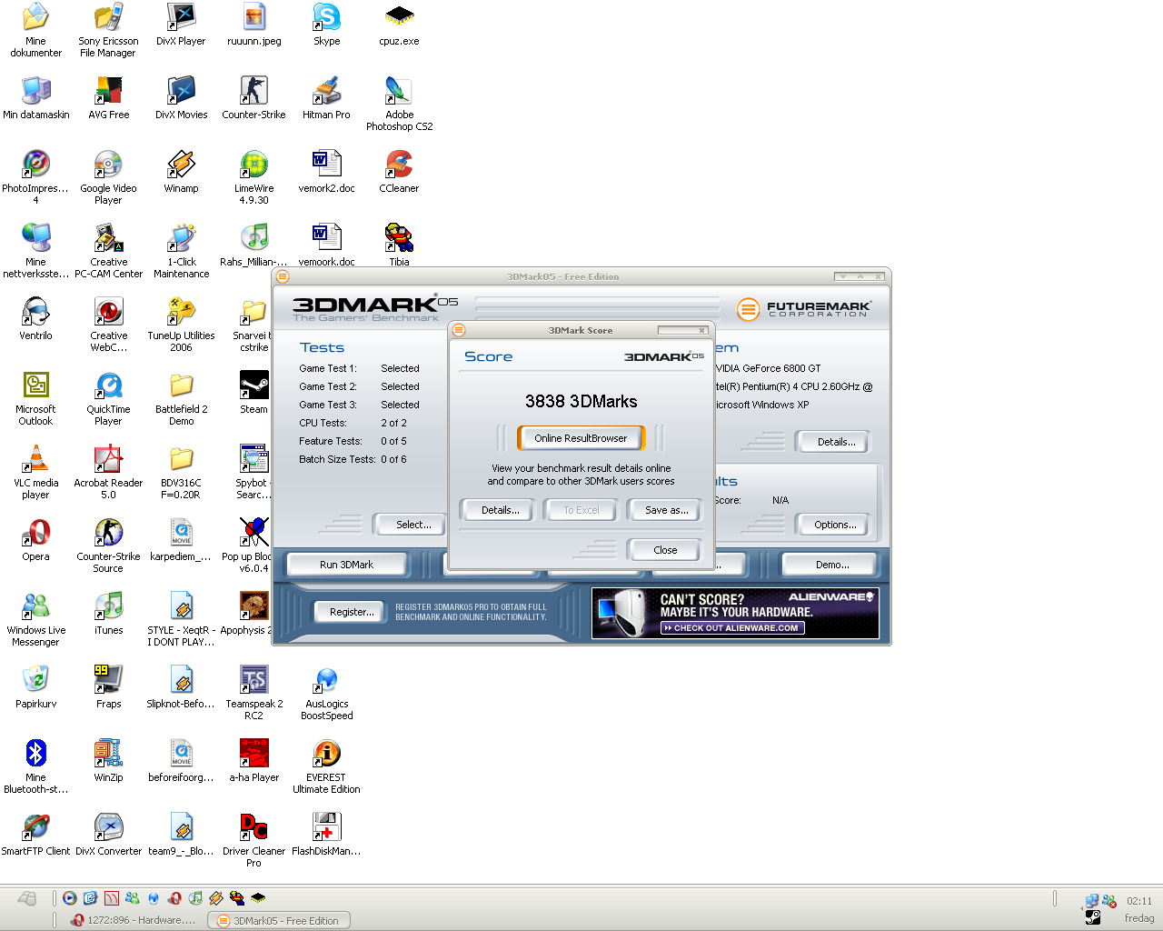This screenshot has height=931, width=1163.
Task: Select CCleaner desktop icon
Action: [399, 172]
